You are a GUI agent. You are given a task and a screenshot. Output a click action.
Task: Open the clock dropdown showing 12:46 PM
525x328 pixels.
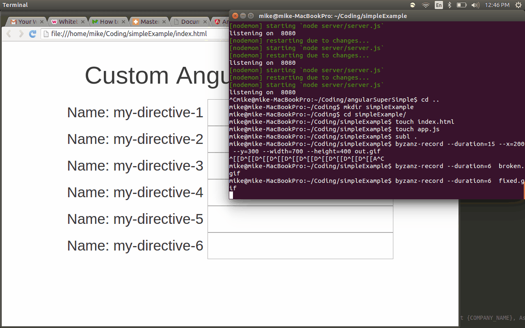point(497,5)
